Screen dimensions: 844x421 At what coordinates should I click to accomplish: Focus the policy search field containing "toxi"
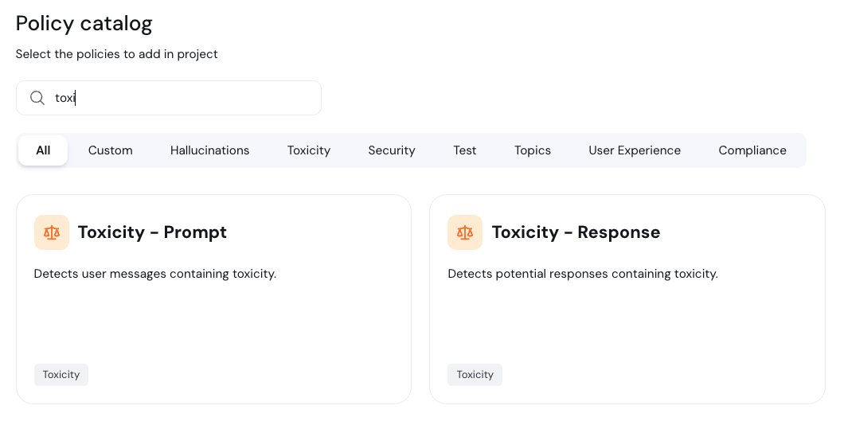pos(183,98)
